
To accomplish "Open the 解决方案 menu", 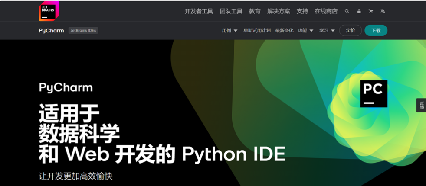I will pyautogui.click(x=279, y=11).
